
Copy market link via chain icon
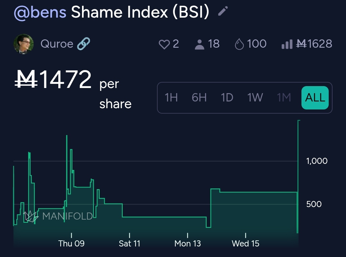coord(84,44)
